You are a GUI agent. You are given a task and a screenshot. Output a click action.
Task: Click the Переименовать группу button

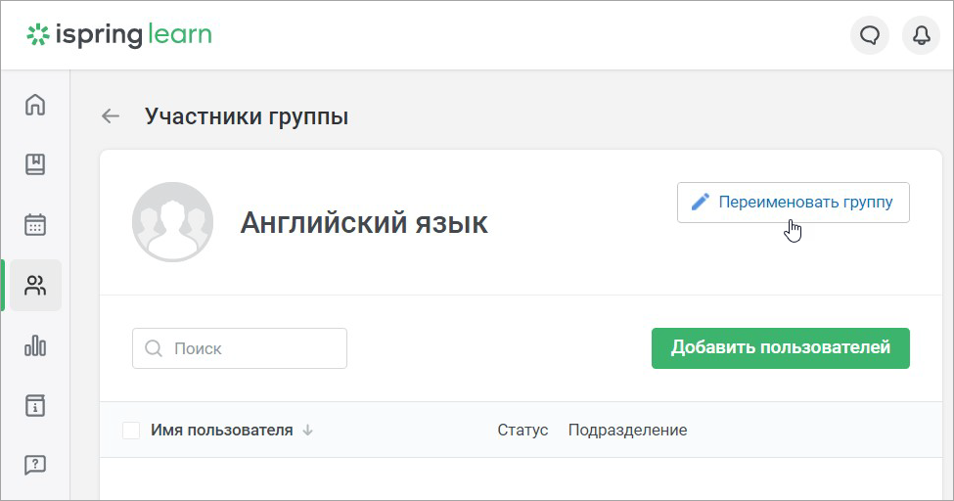coord(794,203)
